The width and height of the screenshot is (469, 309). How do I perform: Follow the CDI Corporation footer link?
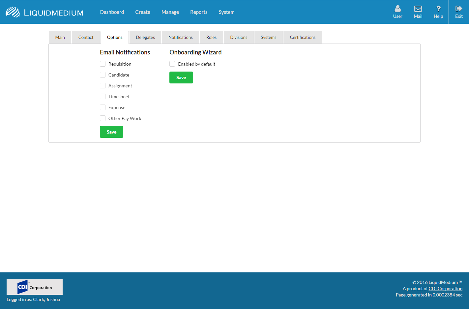(x=445, y=289)
